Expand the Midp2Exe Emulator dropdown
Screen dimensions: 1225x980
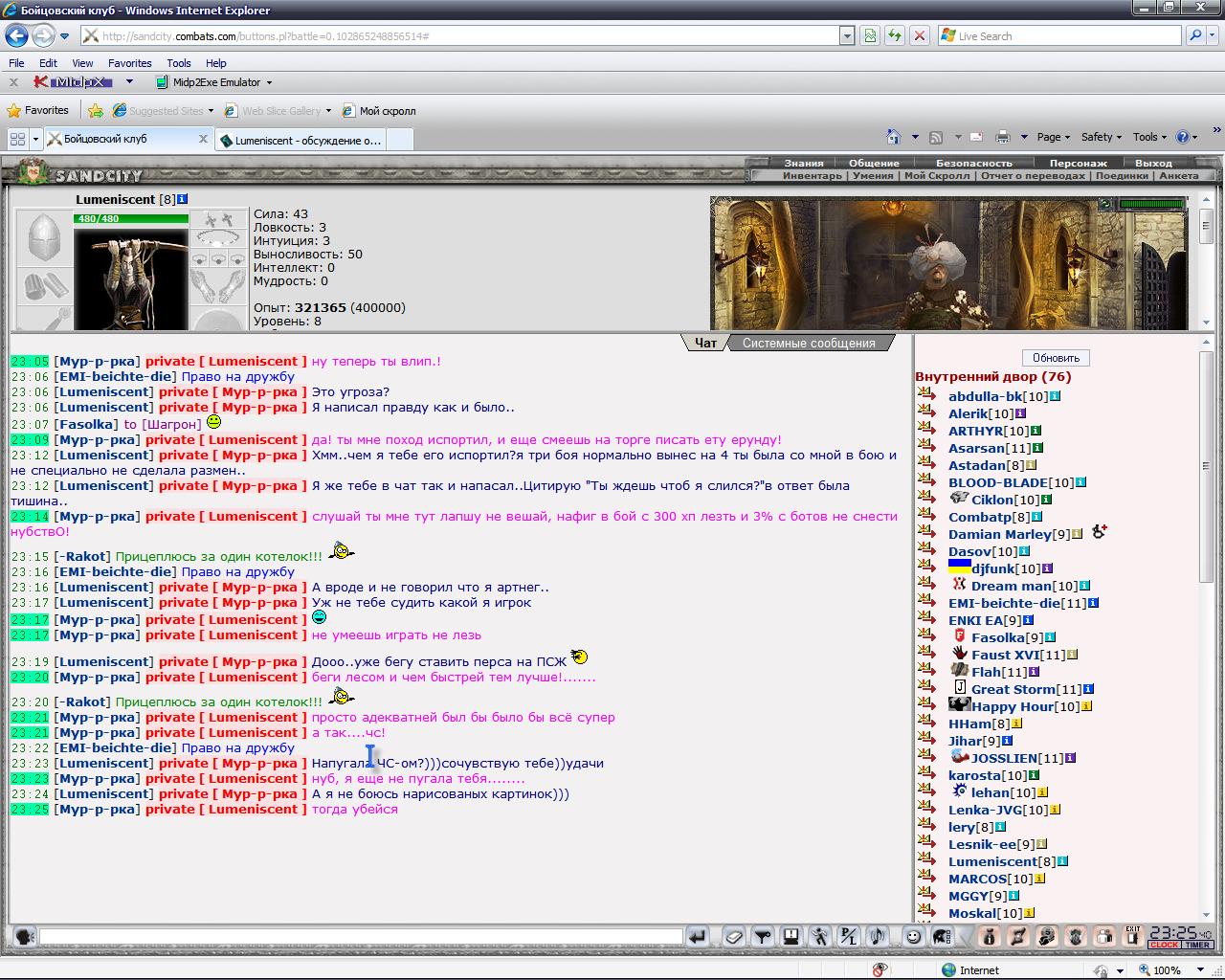(269, 82)
